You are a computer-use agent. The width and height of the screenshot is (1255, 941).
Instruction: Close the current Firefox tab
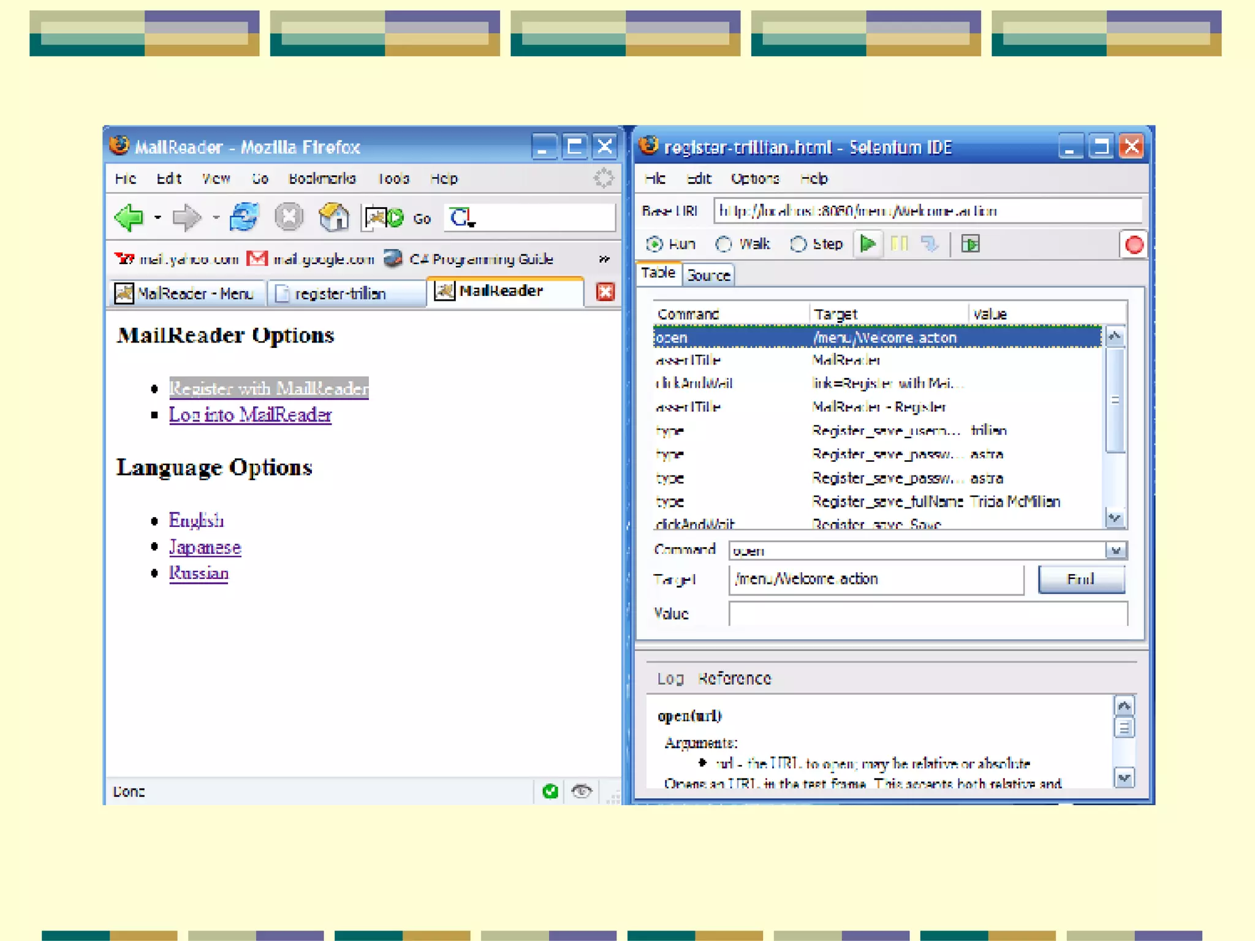tap(605, 292)
